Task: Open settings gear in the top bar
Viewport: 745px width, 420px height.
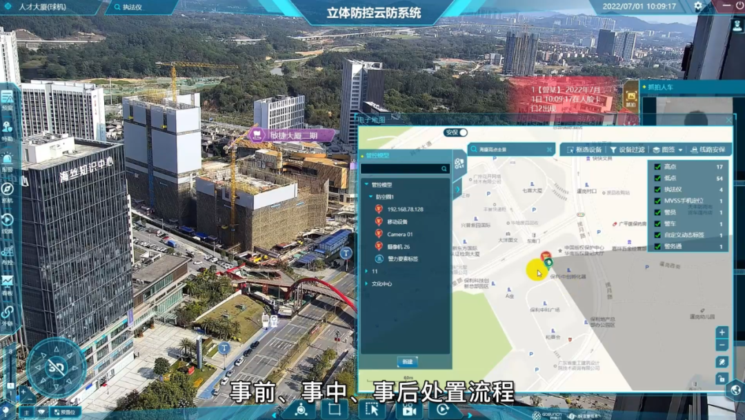Action: [x=698, y=6]
